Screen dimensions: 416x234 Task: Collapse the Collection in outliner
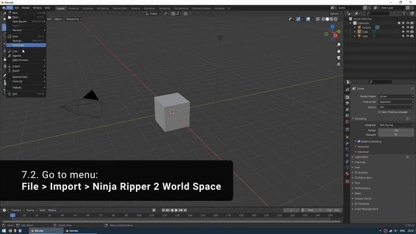pos(351,23)
